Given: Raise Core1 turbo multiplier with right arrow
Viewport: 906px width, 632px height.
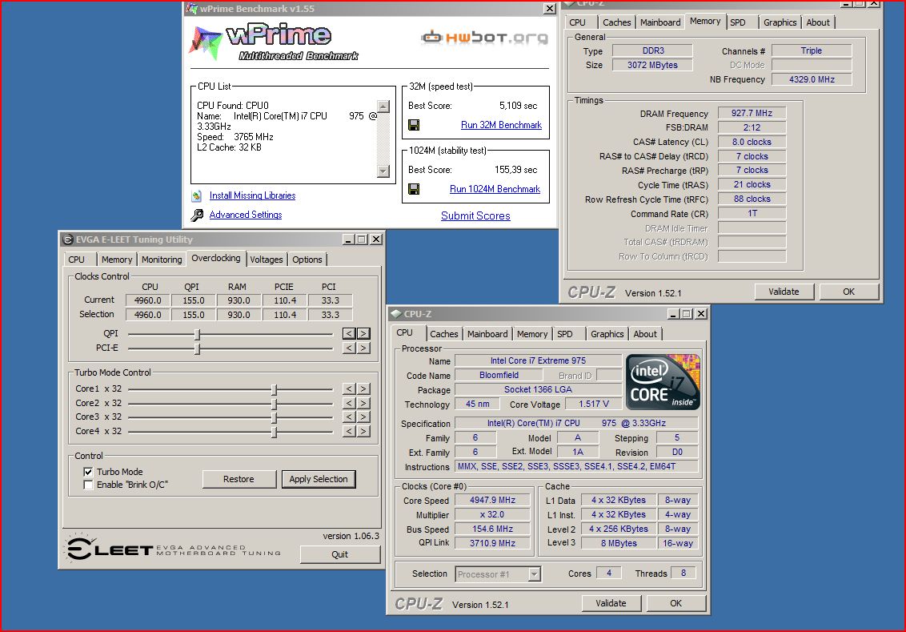Looking at the screenshot, I should click(x=363, y=389).
